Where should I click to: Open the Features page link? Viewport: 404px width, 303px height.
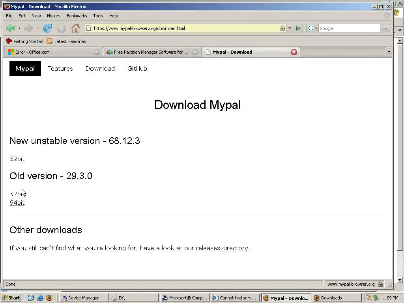point(60,69)
